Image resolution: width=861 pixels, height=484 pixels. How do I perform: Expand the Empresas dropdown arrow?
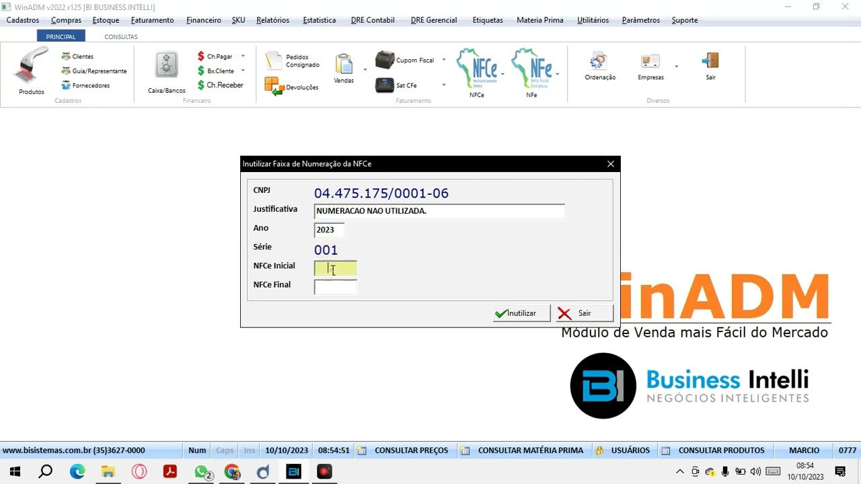click(x=676, y=67)
